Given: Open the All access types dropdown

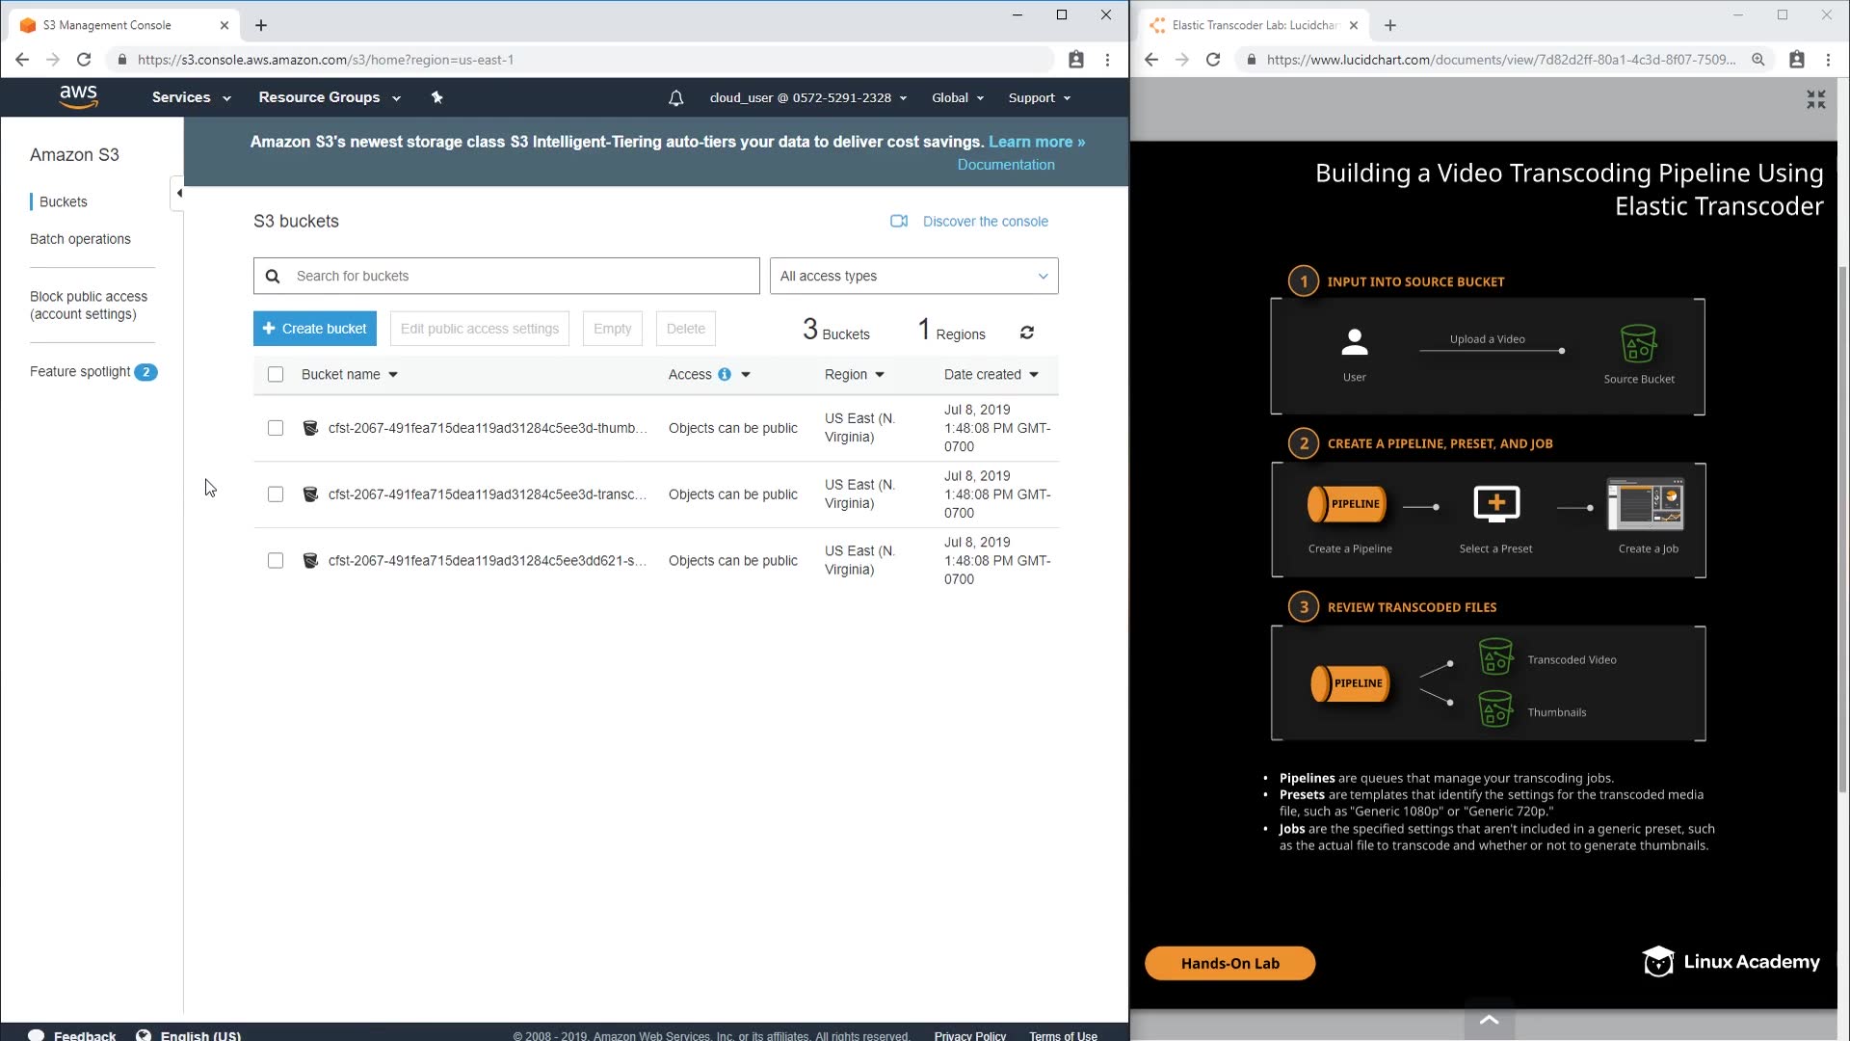Looking at the screenshot, I should pyautogui.click(x=913, y=276).
